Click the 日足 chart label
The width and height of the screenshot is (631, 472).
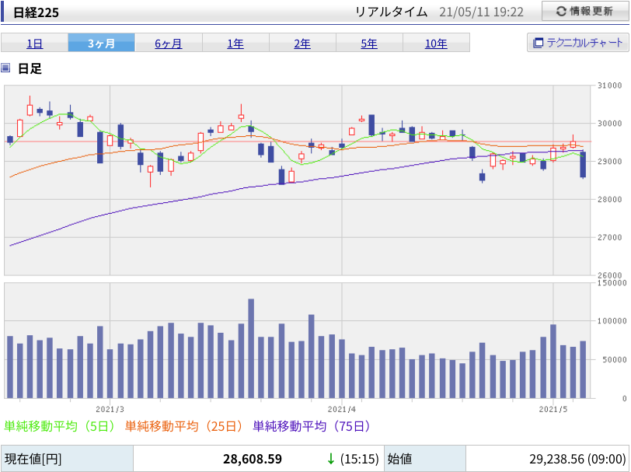tap(30, 68)
